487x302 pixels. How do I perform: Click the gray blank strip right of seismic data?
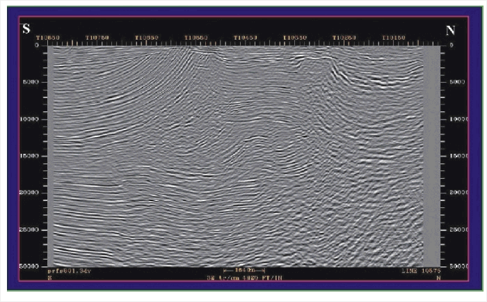click(x=432, y=153)
